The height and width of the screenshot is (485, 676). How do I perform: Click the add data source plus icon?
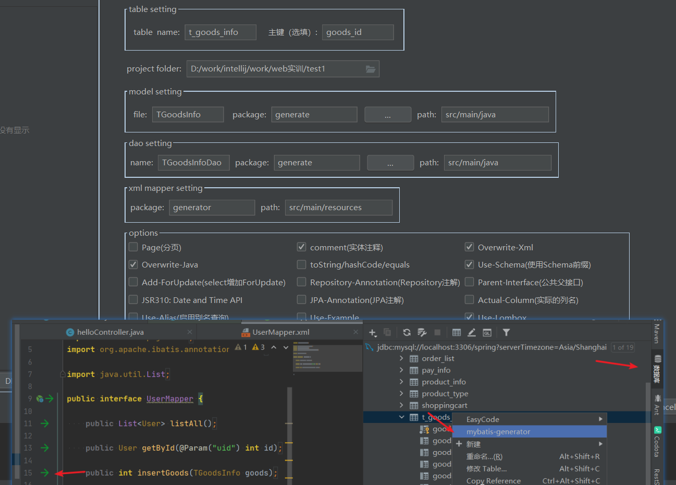click(x=373, y=333)
